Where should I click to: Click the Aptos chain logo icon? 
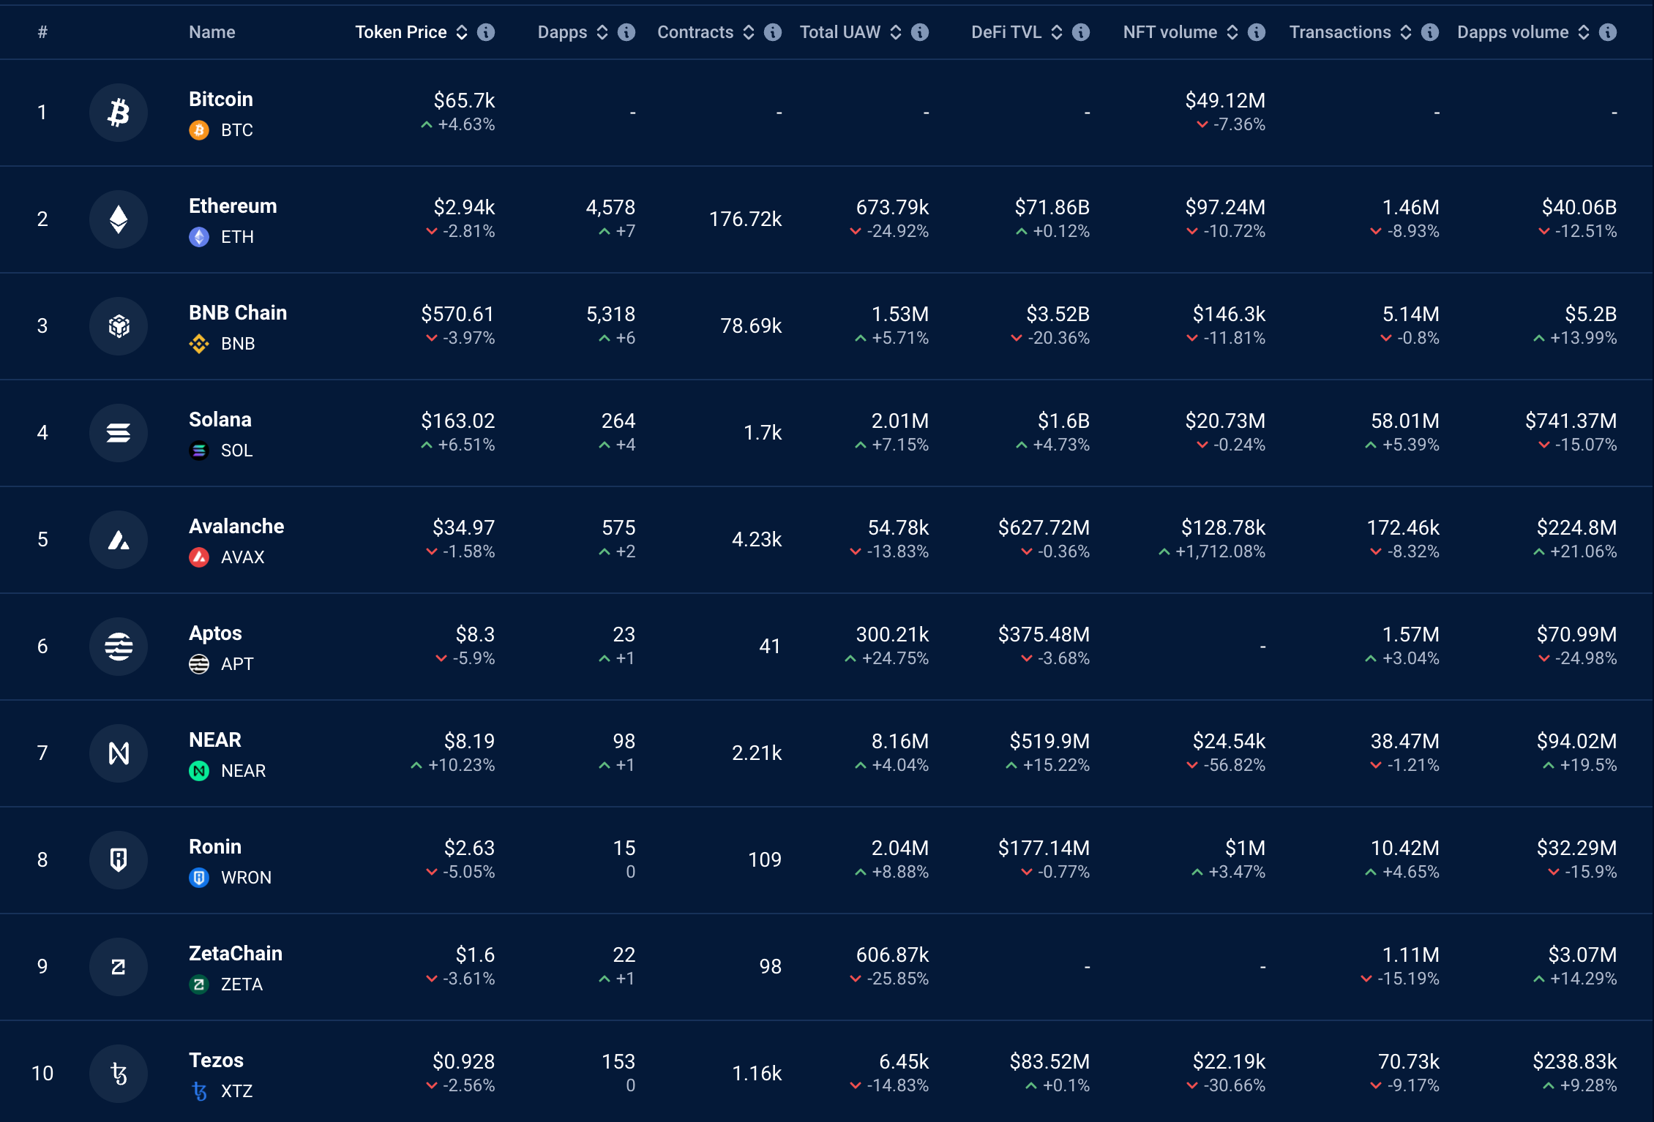coord(119,647)
